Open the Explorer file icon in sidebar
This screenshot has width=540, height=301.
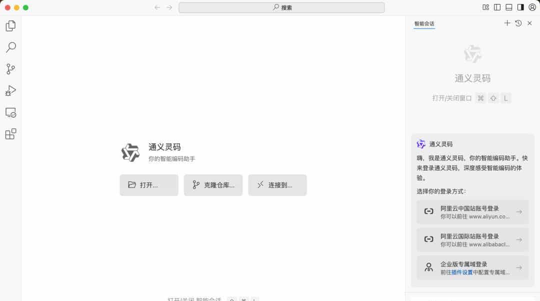[10, 25]
